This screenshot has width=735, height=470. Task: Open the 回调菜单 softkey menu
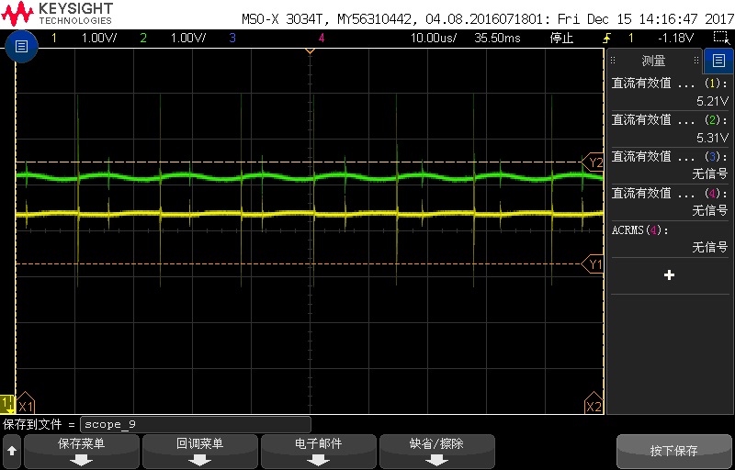pyautogui.click(x=200, y=452)
